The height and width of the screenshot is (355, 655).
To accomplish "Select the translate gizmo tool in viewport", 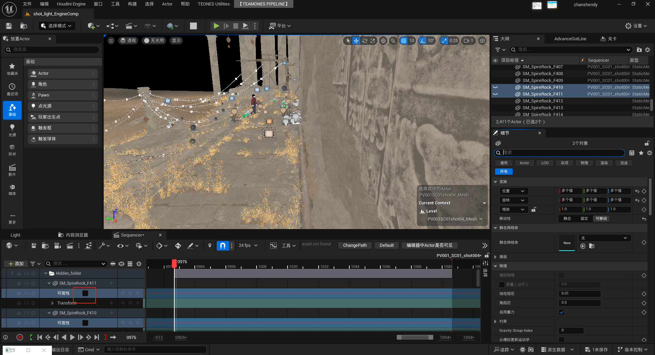I will tap(356, 41).
